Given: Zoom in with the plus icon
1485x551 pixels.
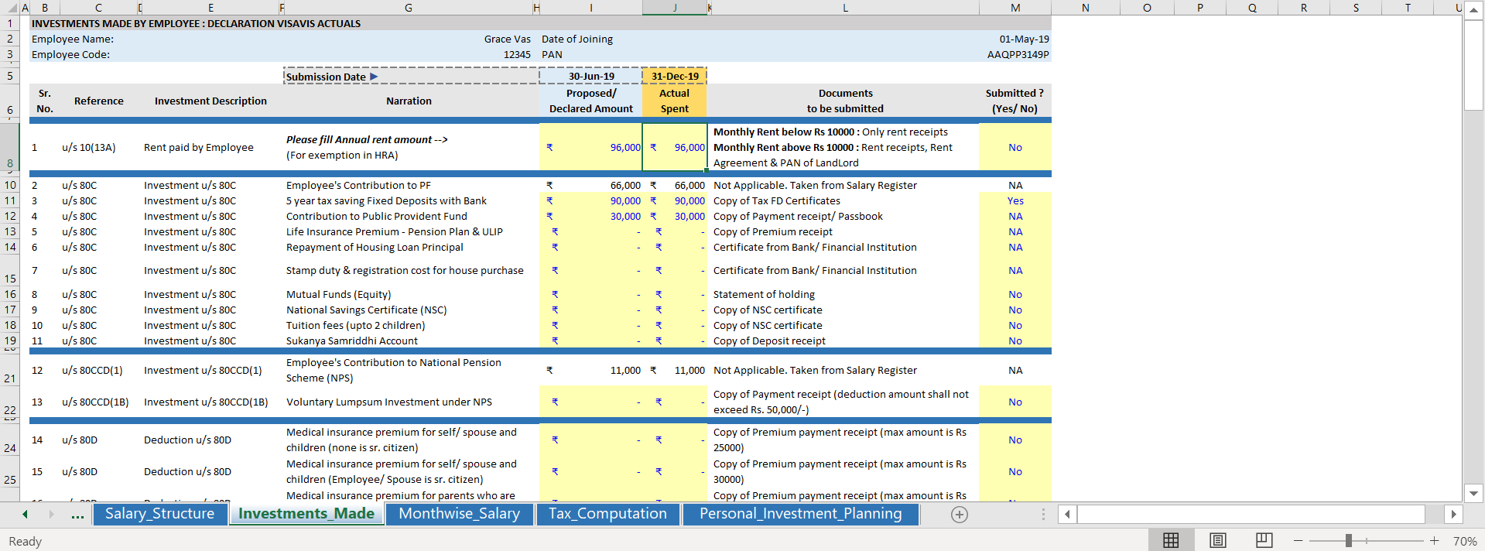Looking at the screenshot, I should 1434,541.
